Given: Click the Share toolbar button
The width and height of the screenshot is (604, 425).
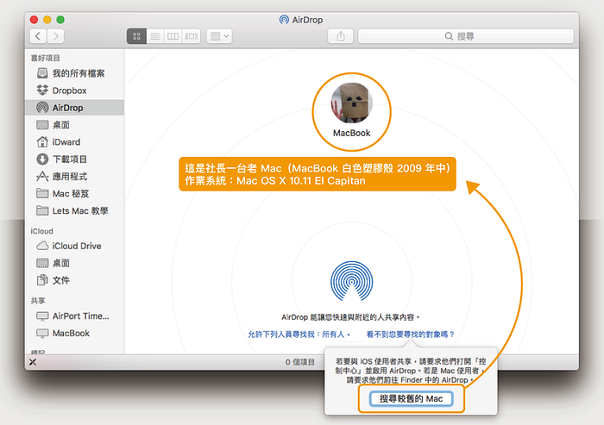Looking at the screenshot, I should tap(339, 36).
